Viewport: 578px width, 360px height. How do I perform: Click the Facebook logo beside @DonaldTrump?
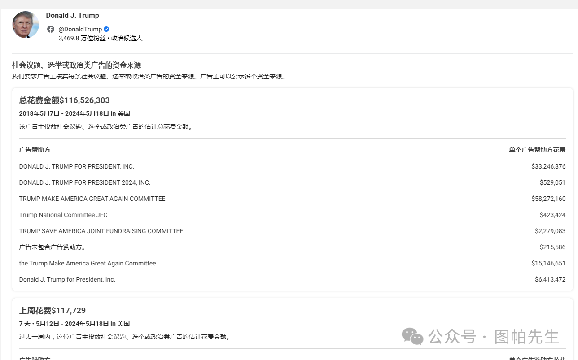[51, 29]
